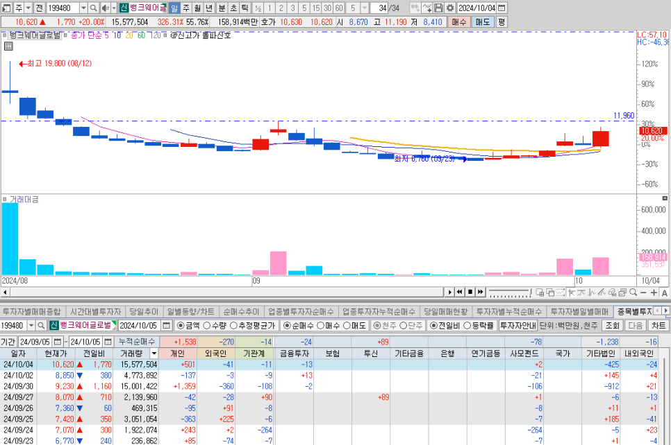Select the 금액 radio button

(x=180, y=325)
